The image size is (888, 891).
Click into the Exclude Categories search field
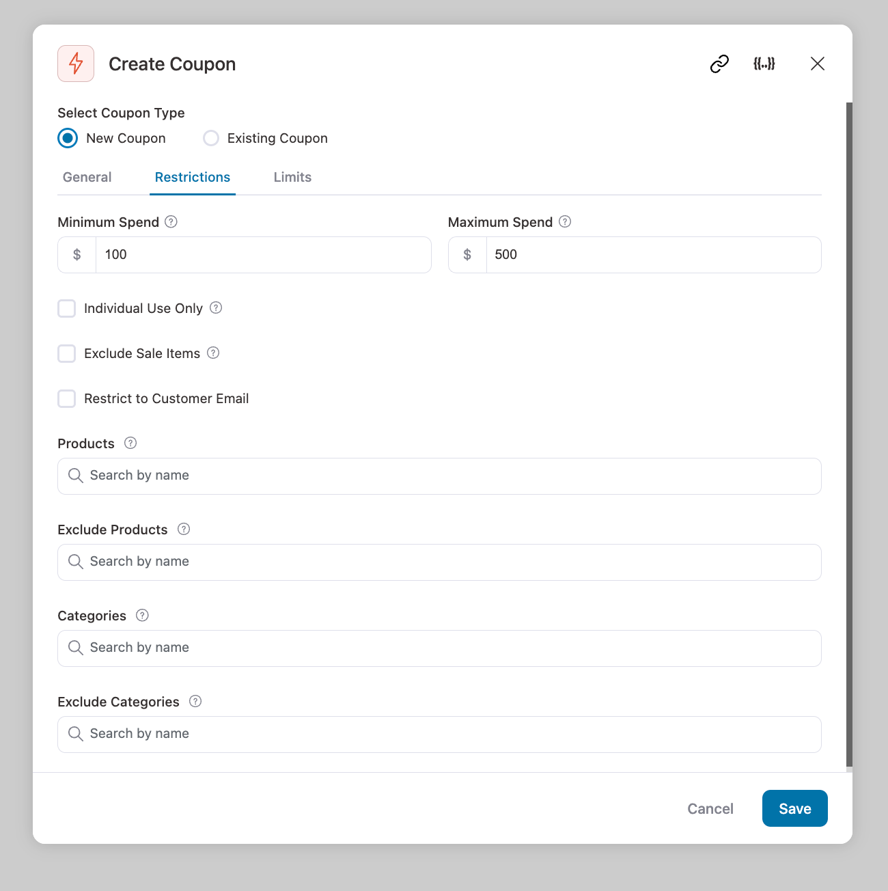coord(439,735)
